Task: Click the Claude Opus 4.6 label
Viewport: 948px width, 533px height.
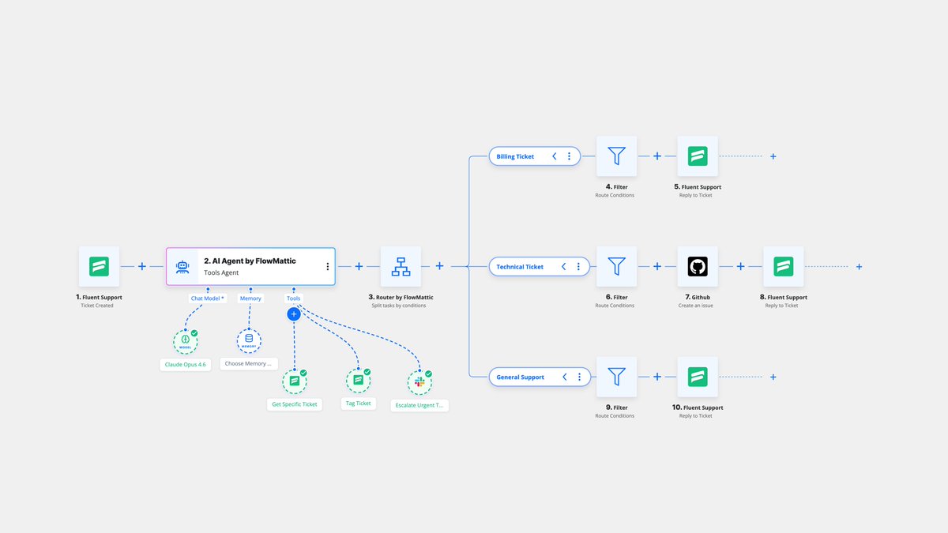Action: tap(185, 364)
